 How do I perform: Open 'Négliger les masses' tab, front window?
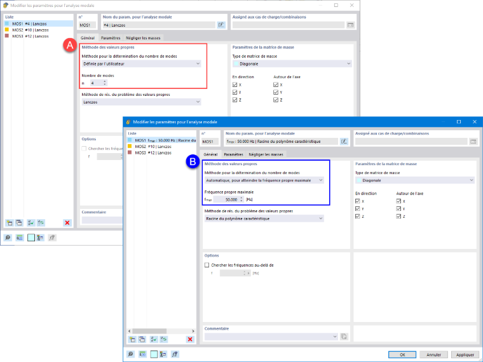click(266, 154)
